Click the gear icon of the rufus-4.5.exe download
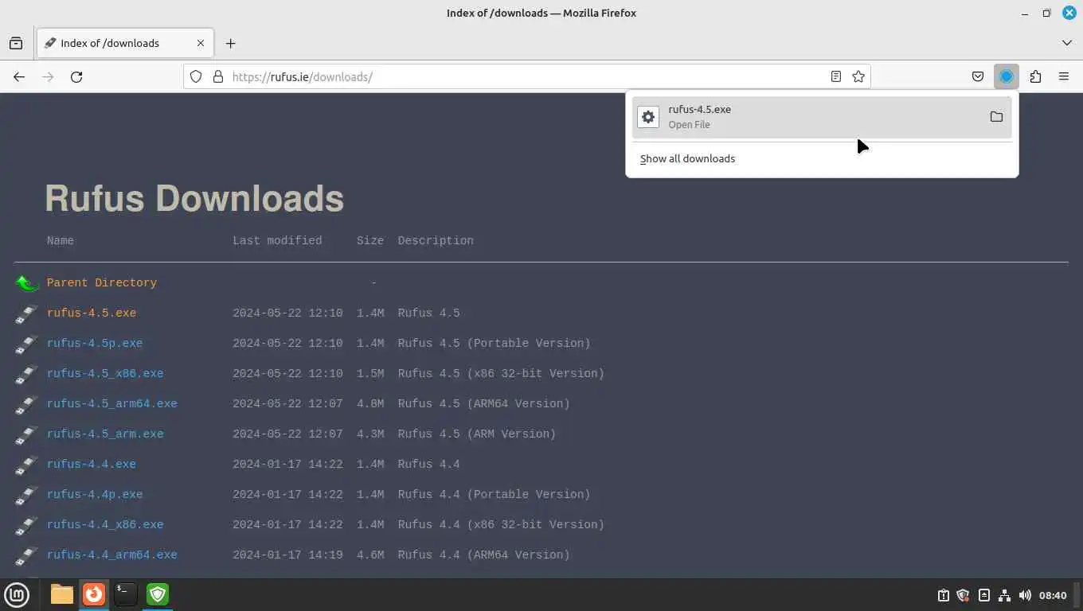Screen dimensions: 1083x611 (648, 117)
